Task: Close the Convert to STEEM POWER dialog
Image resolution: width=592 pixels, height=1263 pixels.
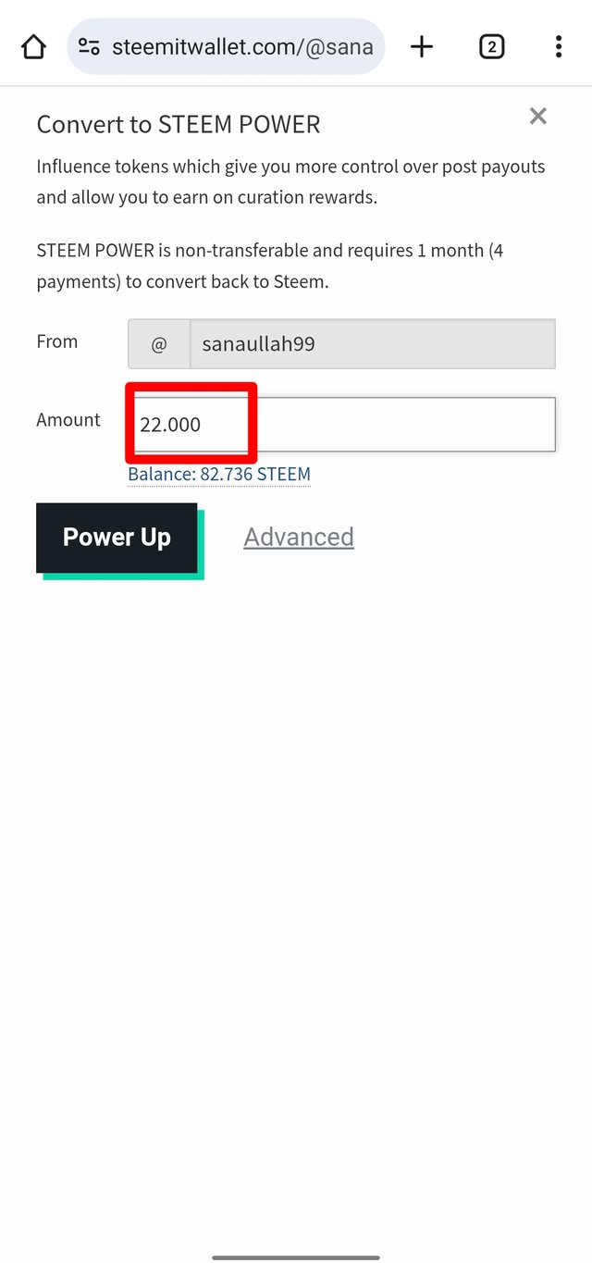Action: click(537, 116)
